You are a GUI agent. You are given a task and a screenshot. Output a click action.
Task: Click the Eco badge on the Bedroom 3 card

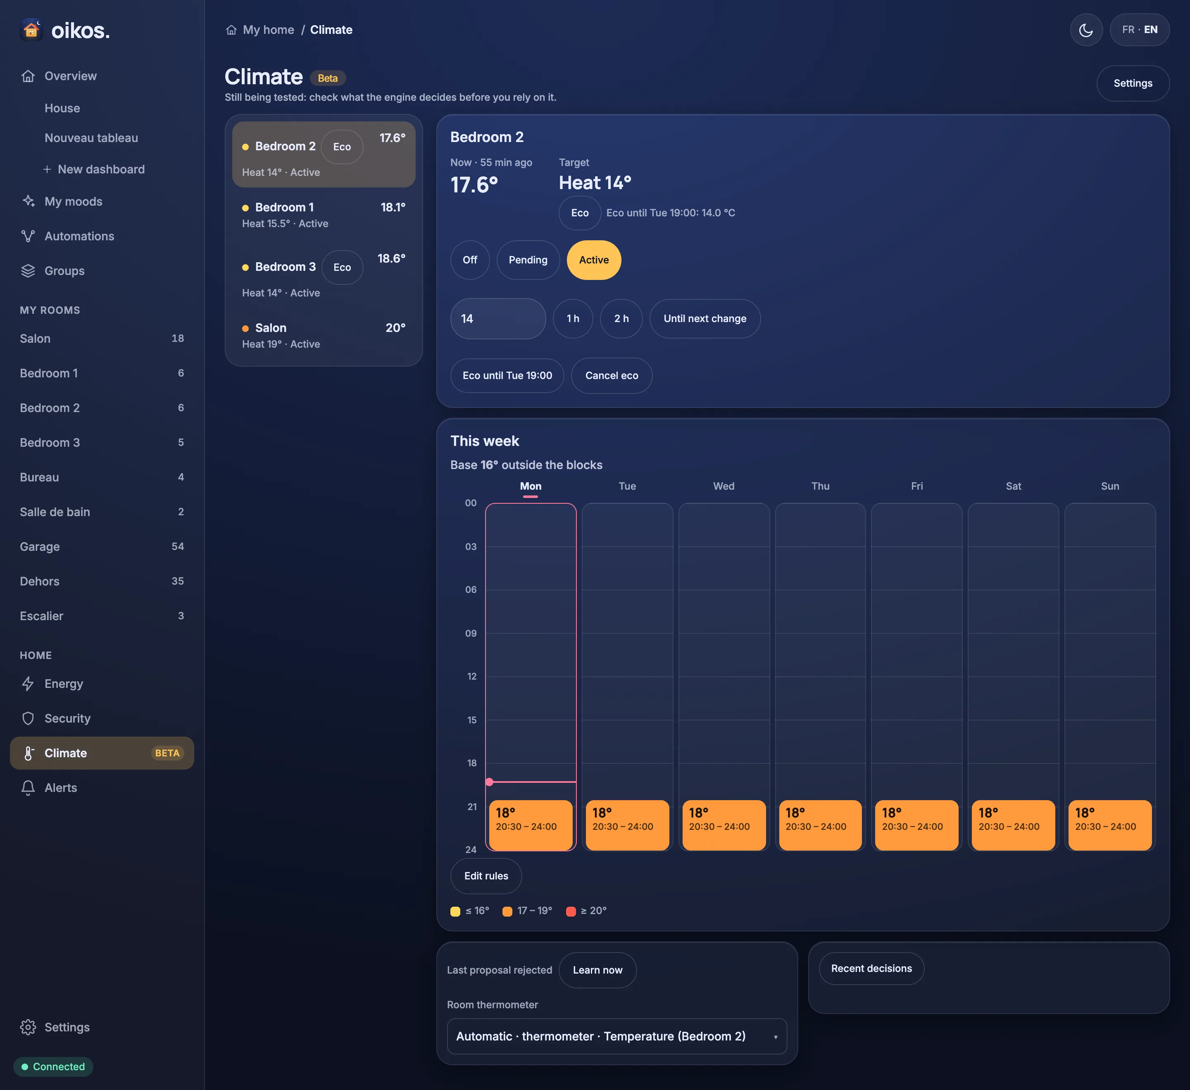[342, 267]
